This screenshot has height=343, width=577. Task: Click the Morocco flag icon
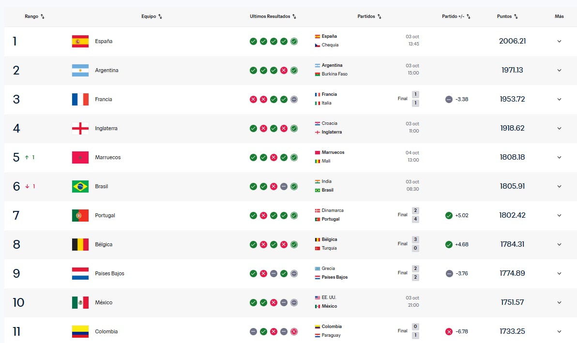click(80, 157)
